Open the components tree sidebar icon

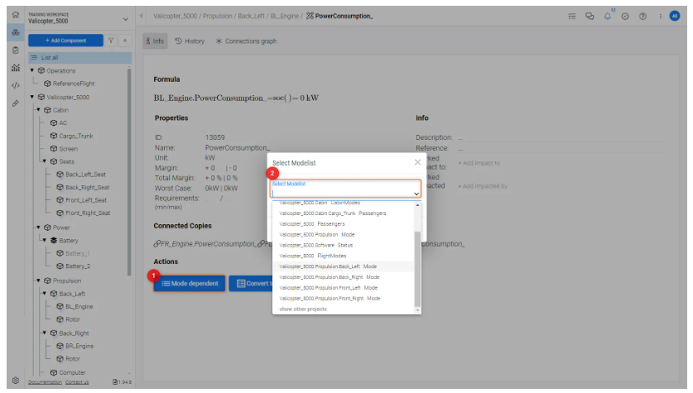(x=16, y=32)
